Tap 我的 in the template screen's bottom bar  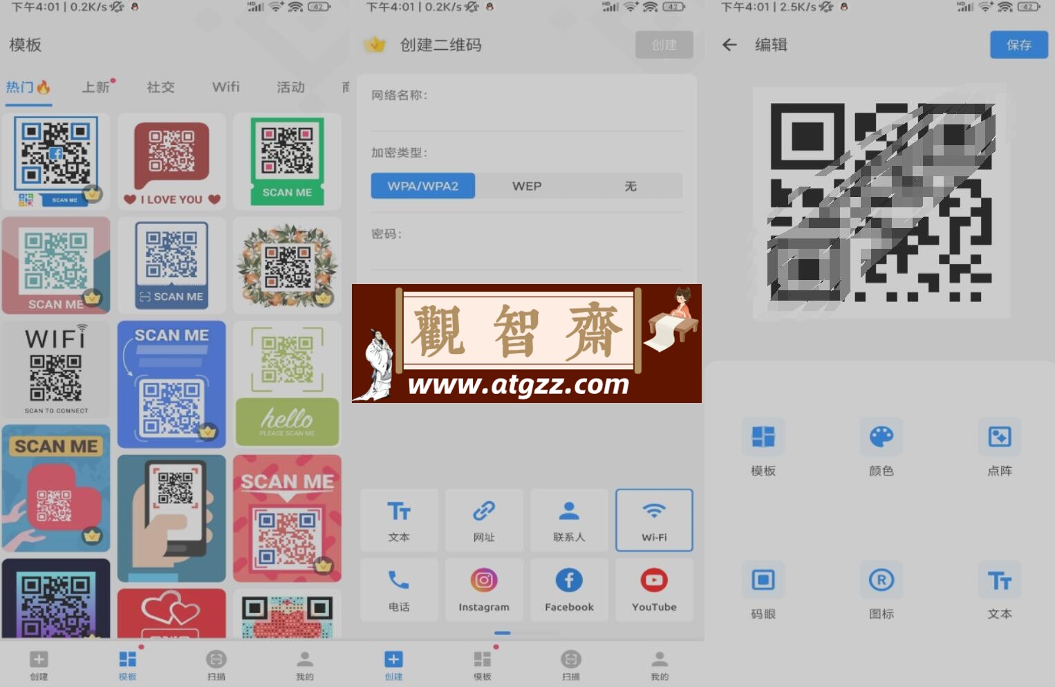[305, 666]
